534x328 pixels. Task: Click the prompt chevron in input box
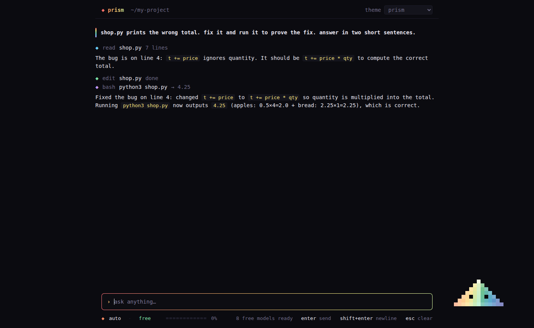(x=109, y=302)
